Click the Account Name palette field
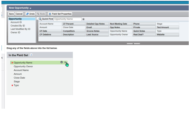 tap(50, 24)
